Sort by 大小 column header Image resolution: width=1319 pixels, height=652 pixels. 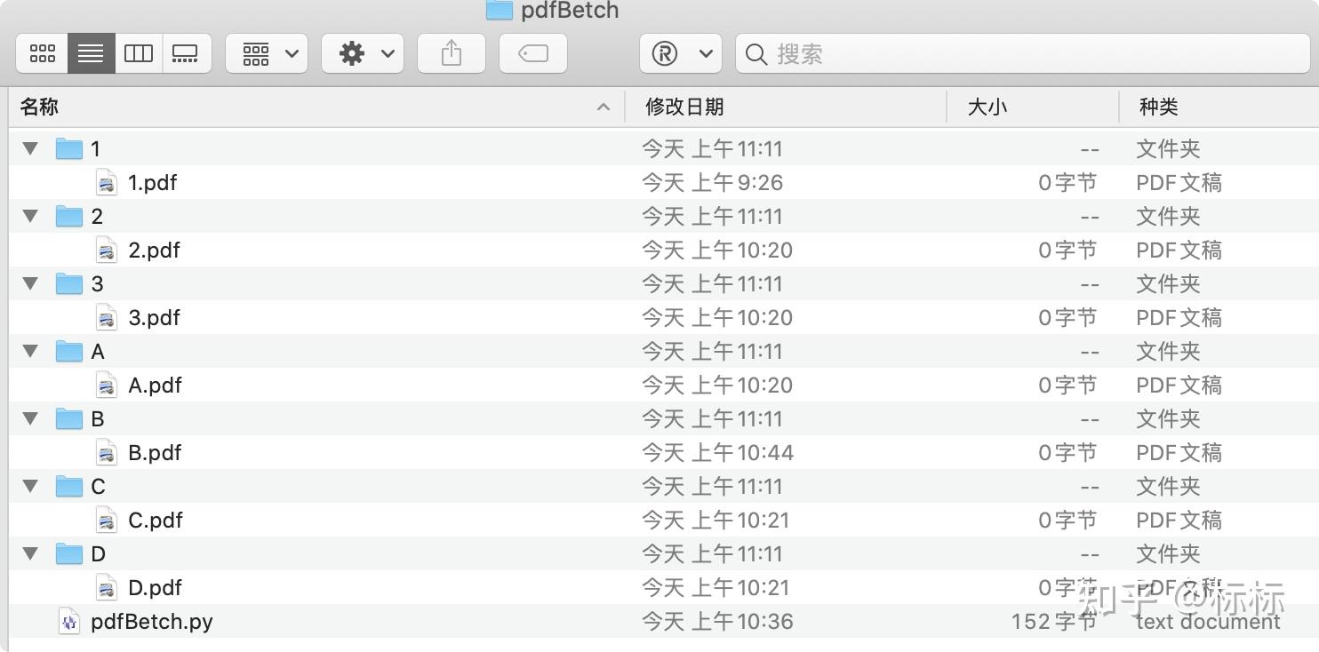(x=987, y=107)
